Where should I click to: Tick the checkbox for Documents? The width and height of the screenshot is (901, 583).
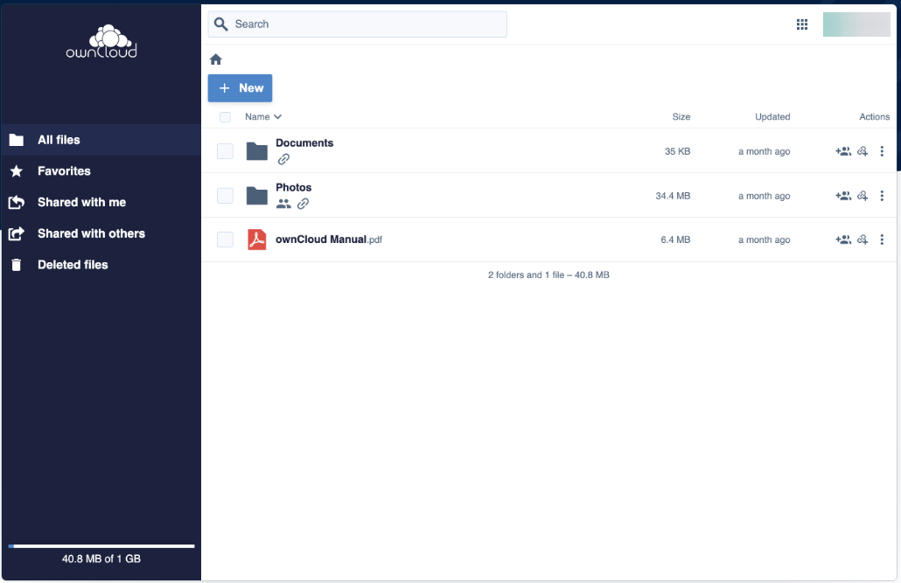pos(226,151)
